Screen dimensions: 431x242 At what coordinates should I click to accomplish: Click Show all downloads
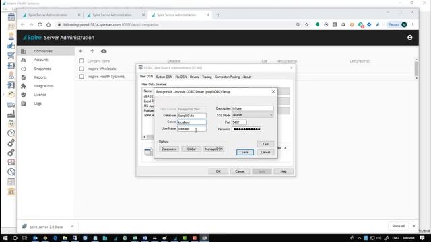click(398, 226)
